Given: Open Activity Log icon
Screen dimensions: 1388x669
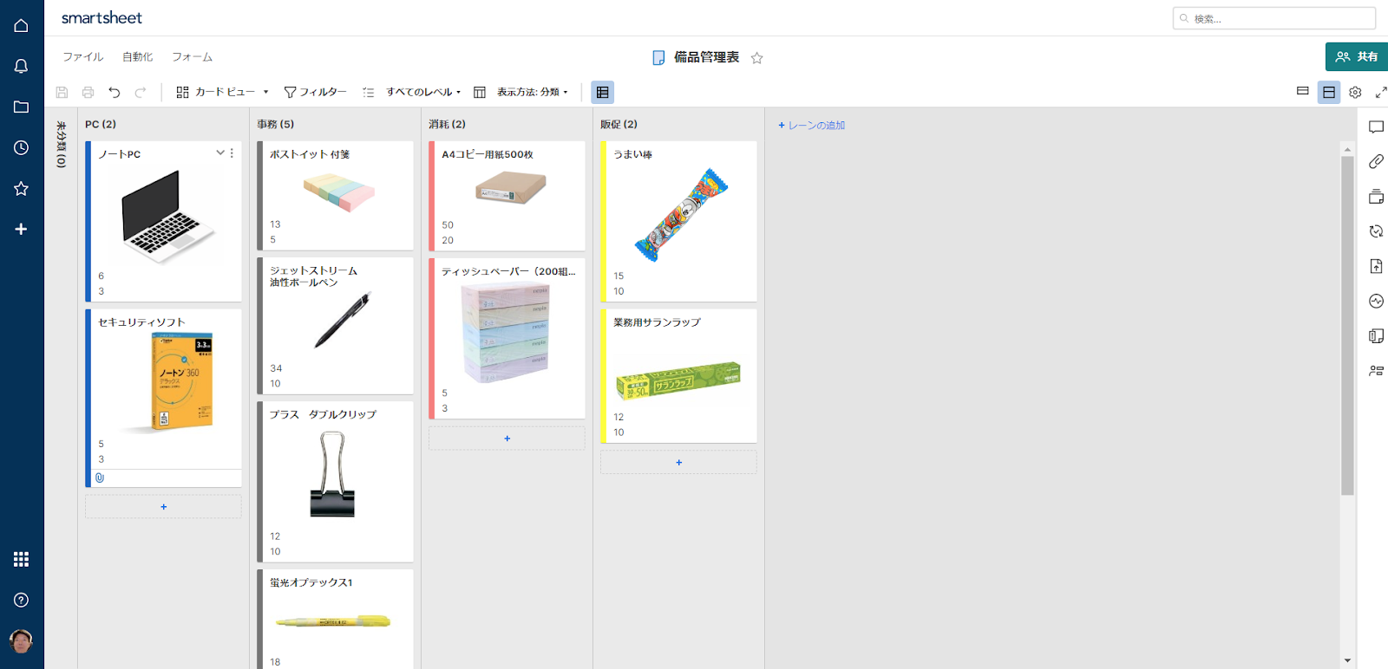Looking at the screenshot, I should tap(1376, 301).
